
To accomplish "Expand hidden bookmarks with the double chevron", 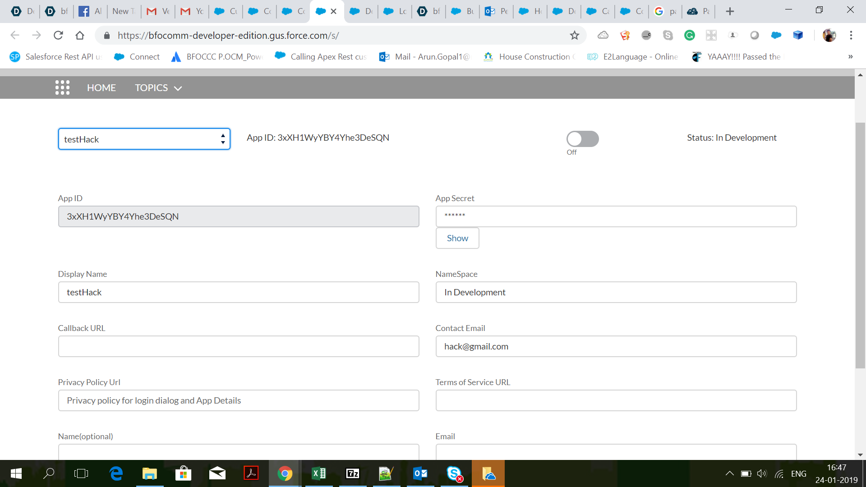I will (x=850, y=56).
